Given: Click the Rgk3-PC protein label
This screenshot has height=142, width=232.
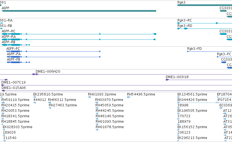Looking at the screenshot, I should (224, 54).
